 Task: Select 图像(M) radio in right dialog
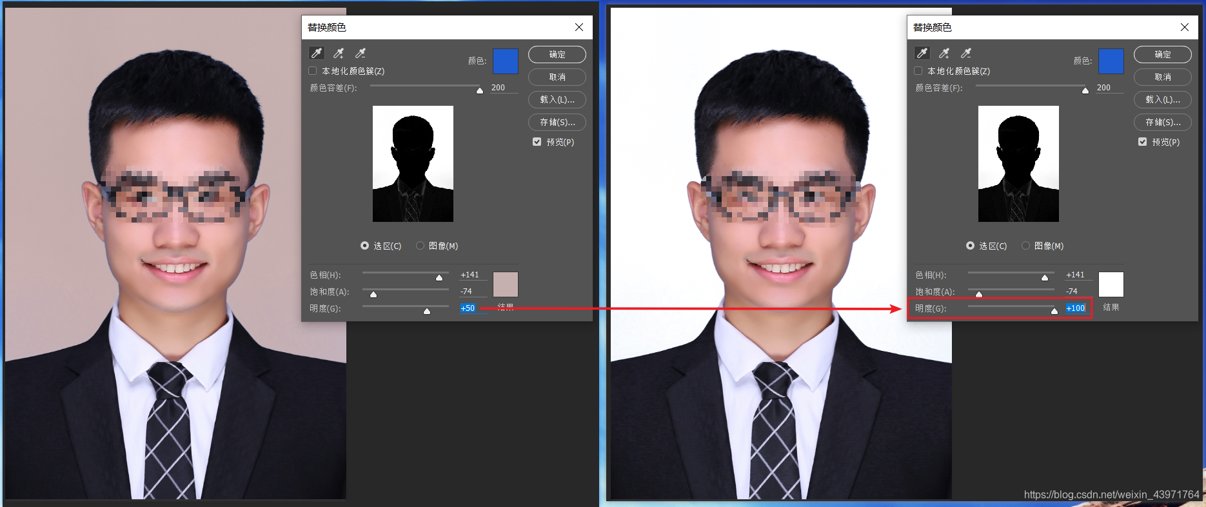point(1026,246)
